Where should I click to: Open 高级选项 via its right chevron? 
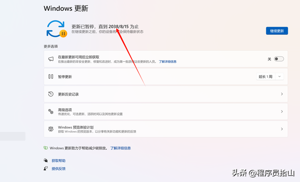pos(282,112)
